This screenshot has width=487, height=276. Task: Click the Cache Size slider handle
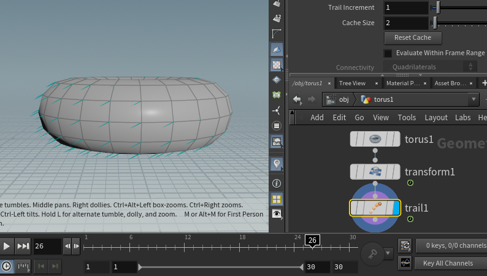(435, 23)
